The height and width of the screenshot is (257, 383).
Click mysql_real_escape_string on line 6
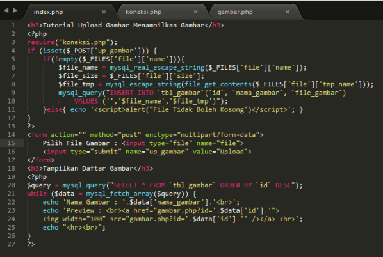point(157,68)
